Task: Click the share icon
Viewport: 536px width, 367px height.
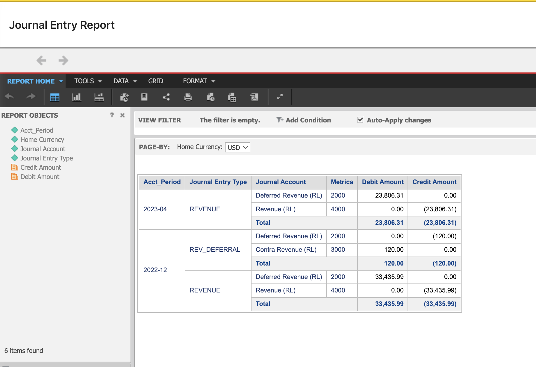Action: pyautogui.click(x=166, y=97)
